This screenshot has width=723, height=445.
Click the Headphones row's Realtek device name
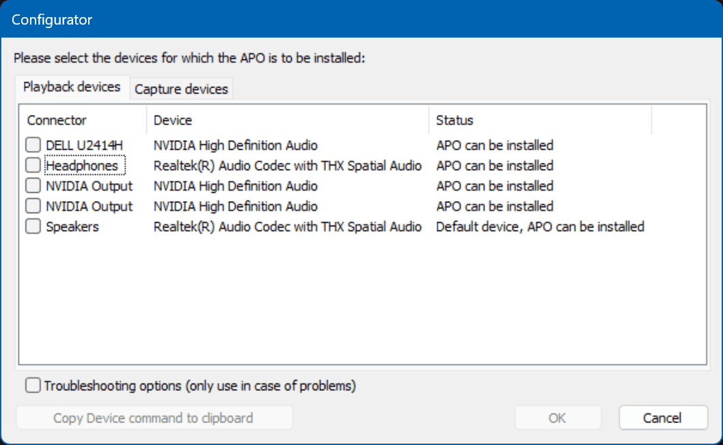coord(287,165)
